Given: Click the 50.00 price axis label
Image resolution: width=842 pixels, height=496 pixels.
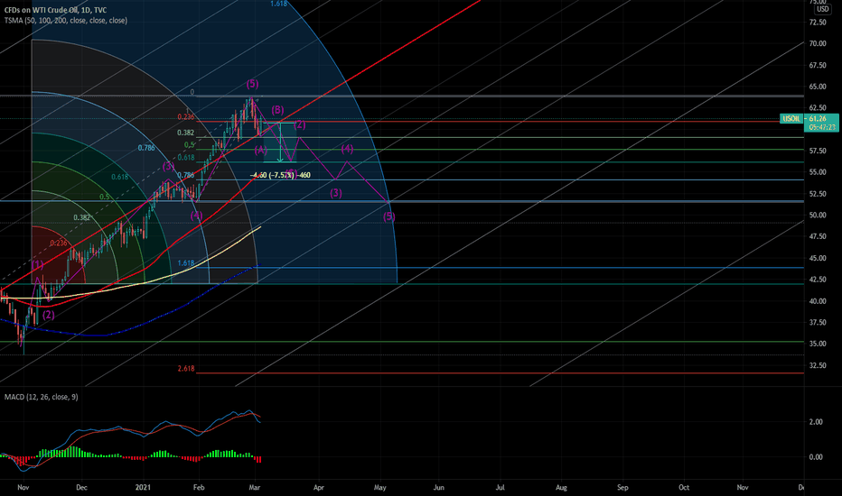Looking at the screenshot, I should [x=818, y=215].
